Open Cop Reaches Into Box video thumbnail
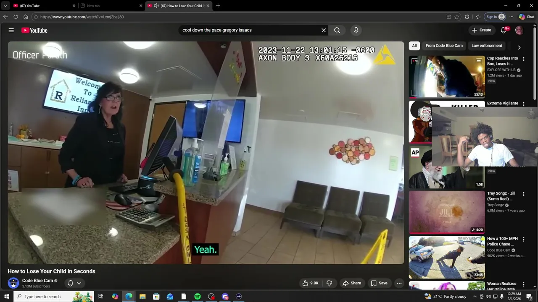538x302 pixels. point(447,77)
